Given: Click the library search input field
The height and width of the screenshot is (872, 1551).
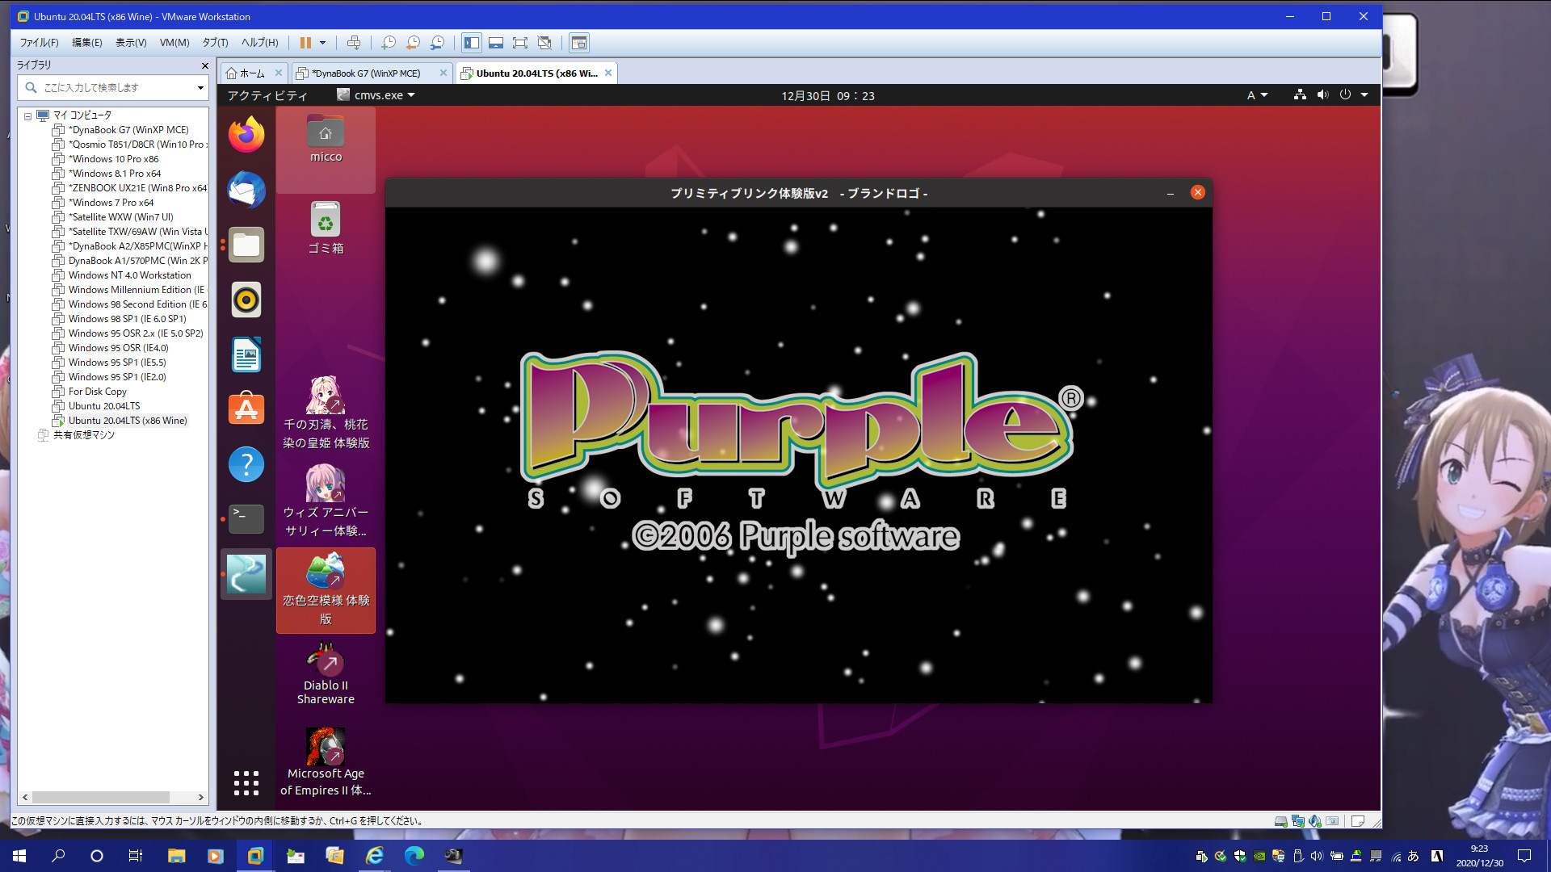Looking at the screenshot, I should tap(113, 87).
